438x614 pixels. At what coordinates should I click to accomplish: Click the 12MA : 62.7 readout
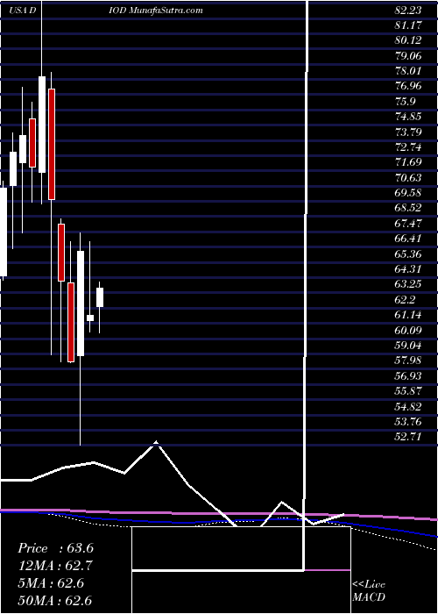[x=55, y=566]
